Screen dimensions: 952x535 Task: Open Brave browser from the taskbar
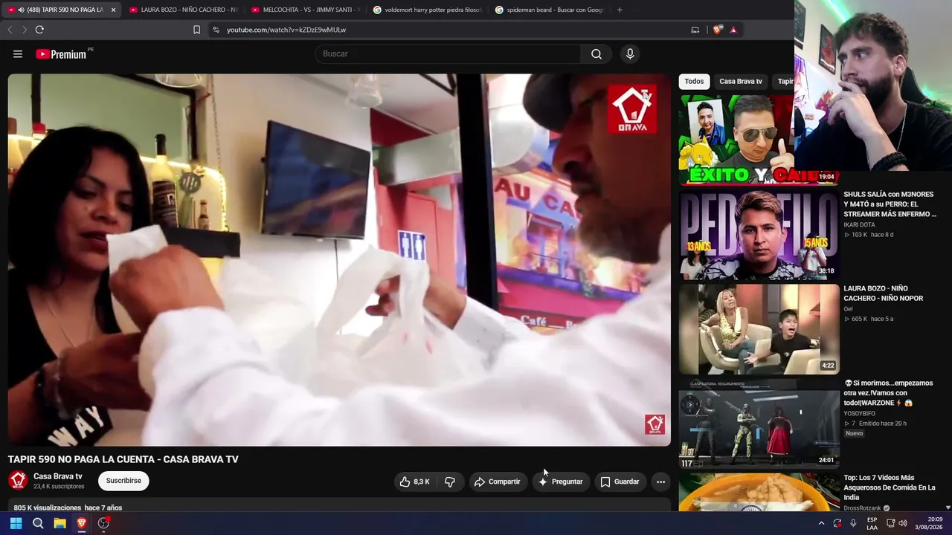point(82,523)
